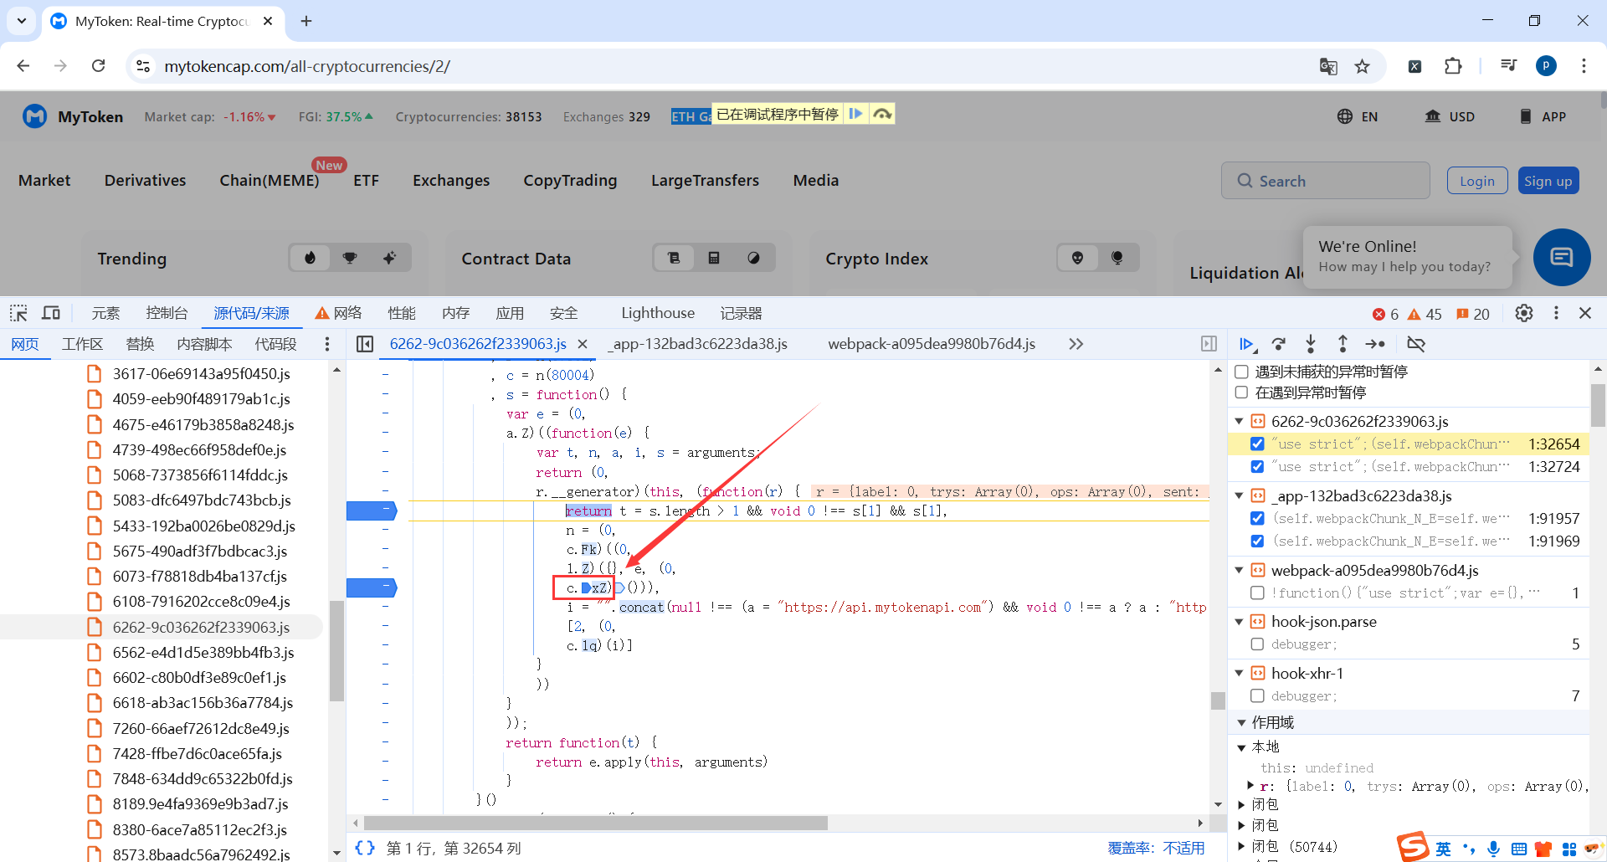Image resolution: width=1607 pixels, height=862 pixels.
Task: Click the code editor horizontal scrollbar
Action: point(596,824)
